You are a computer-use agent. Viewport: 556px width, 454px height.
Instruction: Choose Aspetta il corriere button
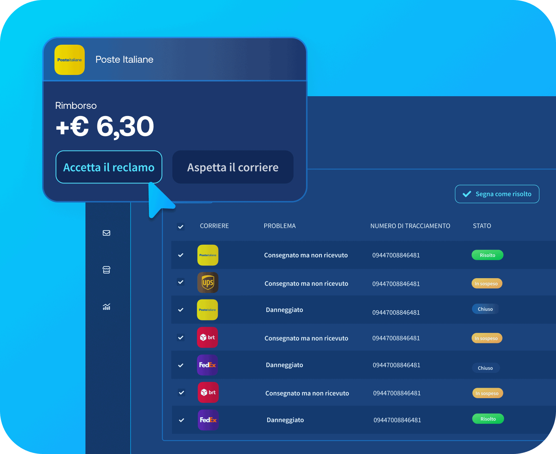233,167
